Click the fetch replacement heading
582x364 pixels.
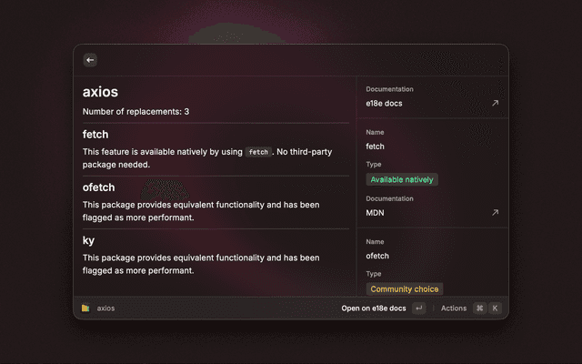point(95,134)
